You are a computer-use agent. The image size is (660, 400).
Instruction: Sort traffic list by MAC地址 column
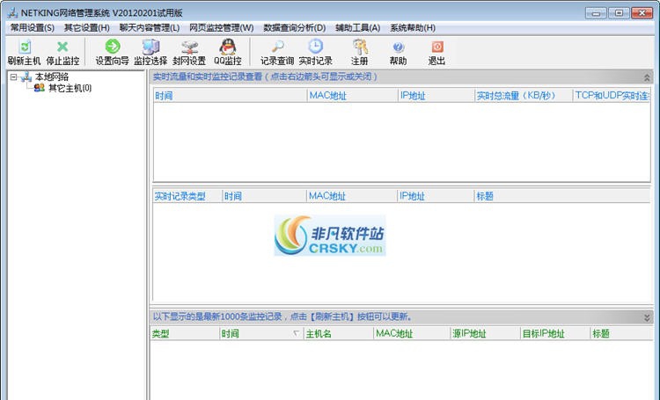(352, 96)
